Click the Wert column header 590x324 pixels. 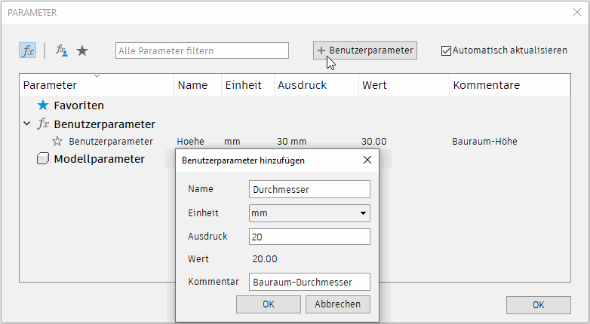pyautogui.click(x=374, y=85)
